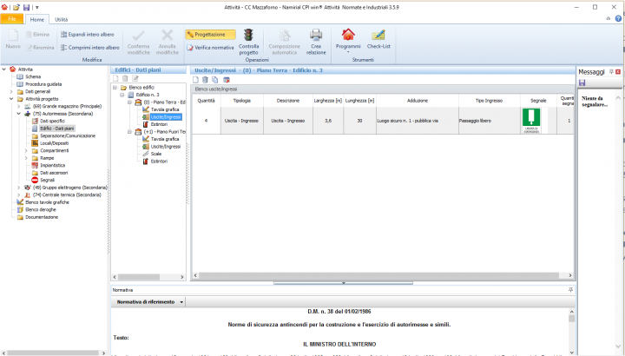The image size is (625, 356).
Task: Click new item icon in Uscite/Ingressi toolbar
Action: [x=196, y=79]
